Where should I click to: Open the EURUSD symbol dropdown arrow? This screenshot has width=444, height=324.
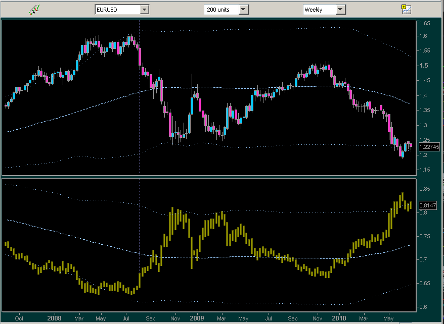pyautogui.click(x=145, y=10)
